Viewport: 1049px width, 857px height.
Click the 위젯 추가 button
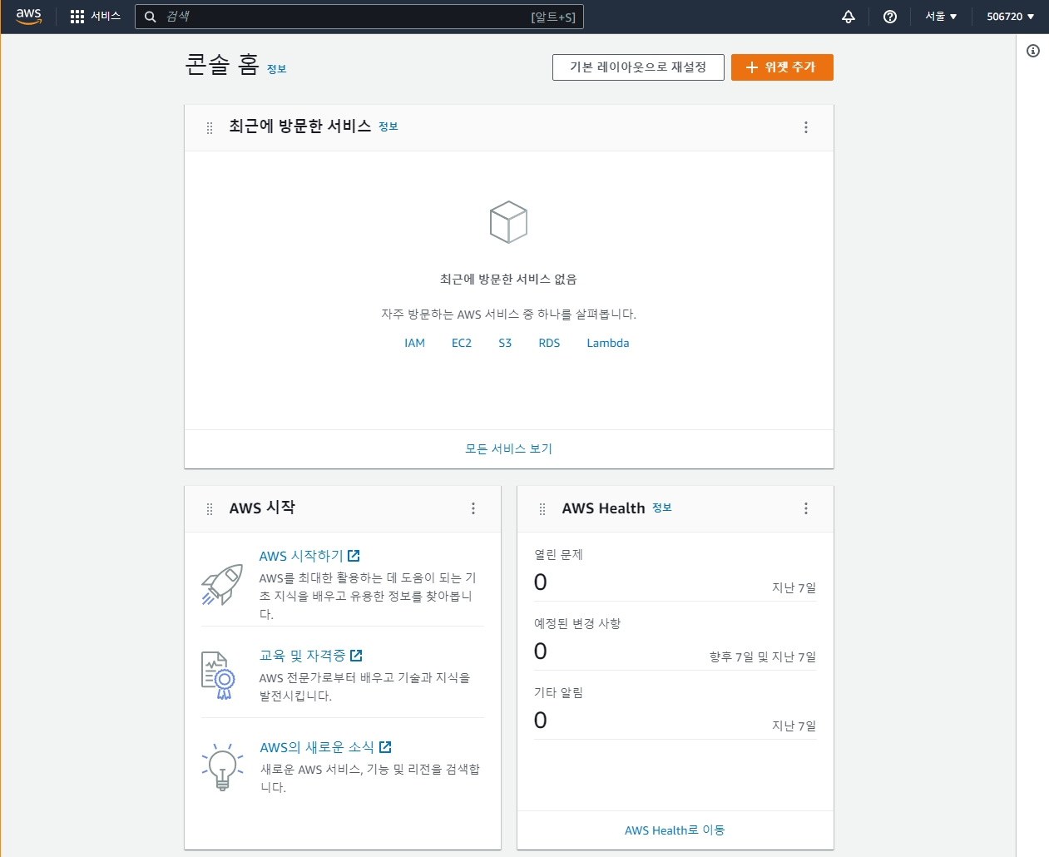pyautogui.click(x=782, y=67)
